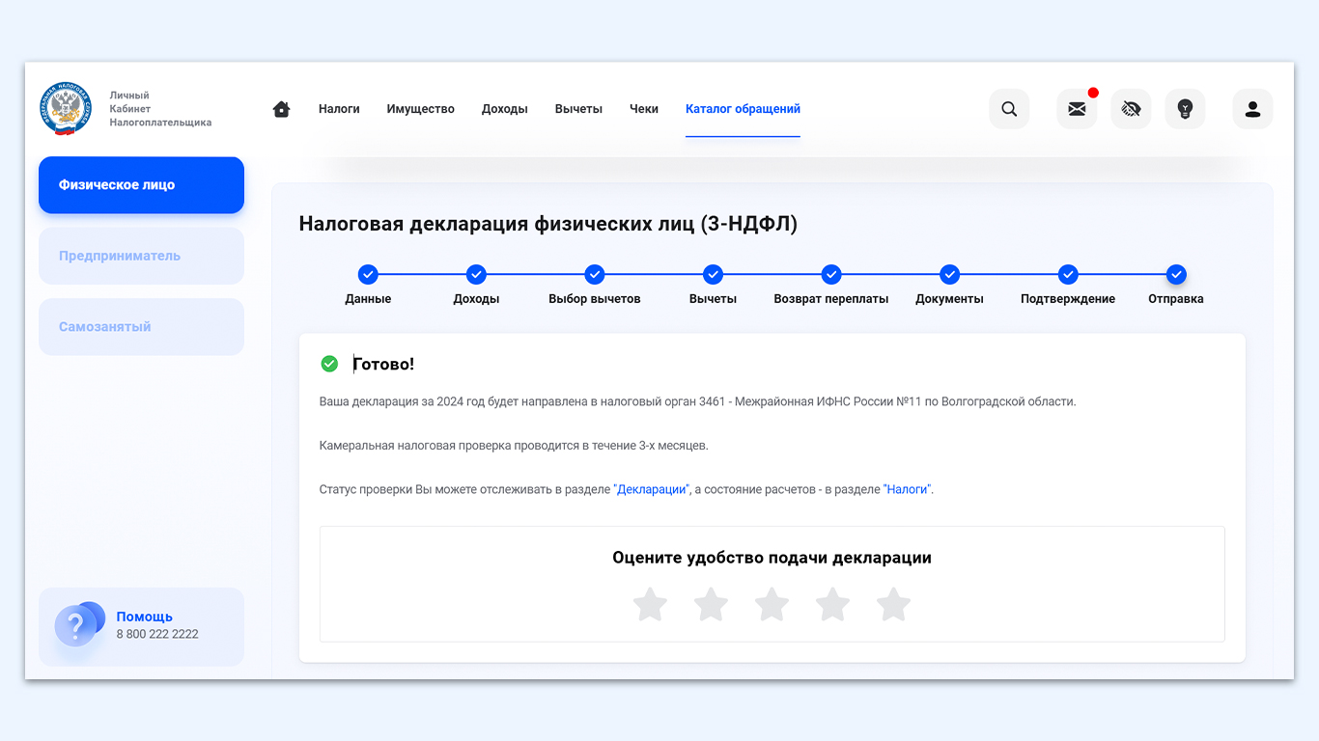Screen dimensions: 1319x741
Task: Click the phone number 8 800 222 2222
Action: (x=157, y=634)
